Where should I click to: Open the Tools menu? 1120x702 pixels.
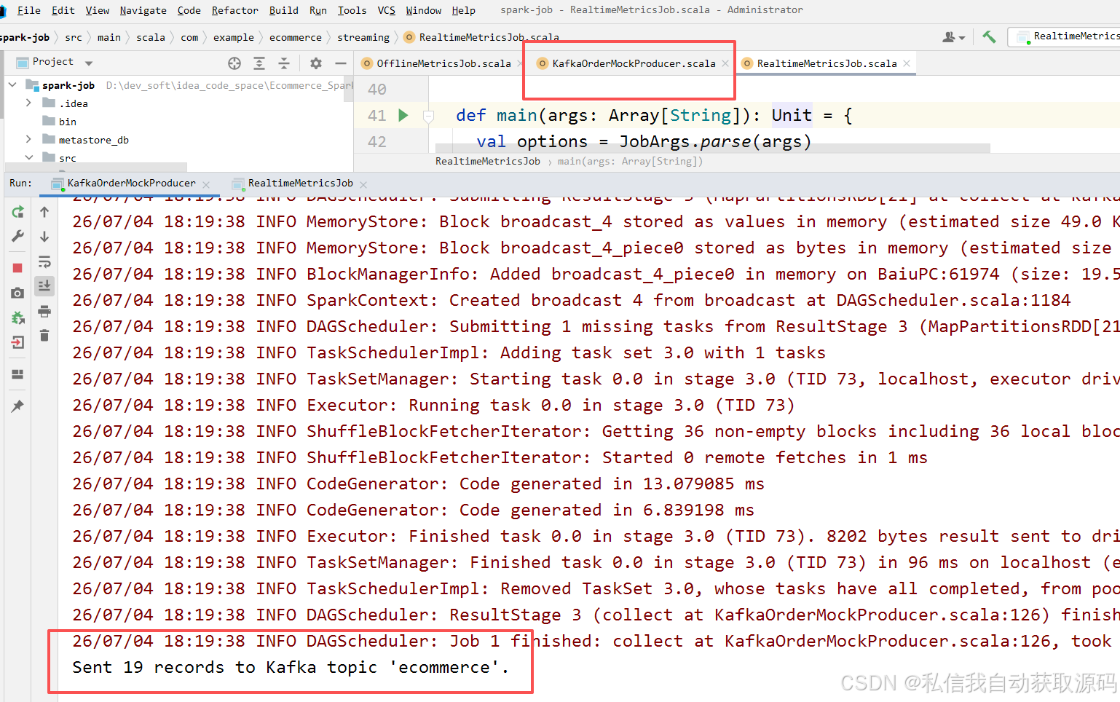352,10
